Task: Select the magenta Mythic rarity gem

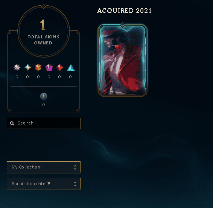Action: pyautogui.click(x=49, y=67)
